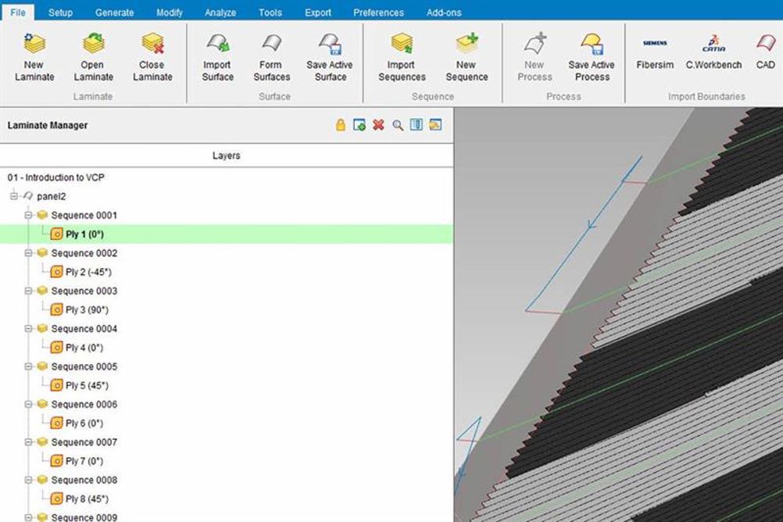Open the Preferences tab

(x=378, y=13)
